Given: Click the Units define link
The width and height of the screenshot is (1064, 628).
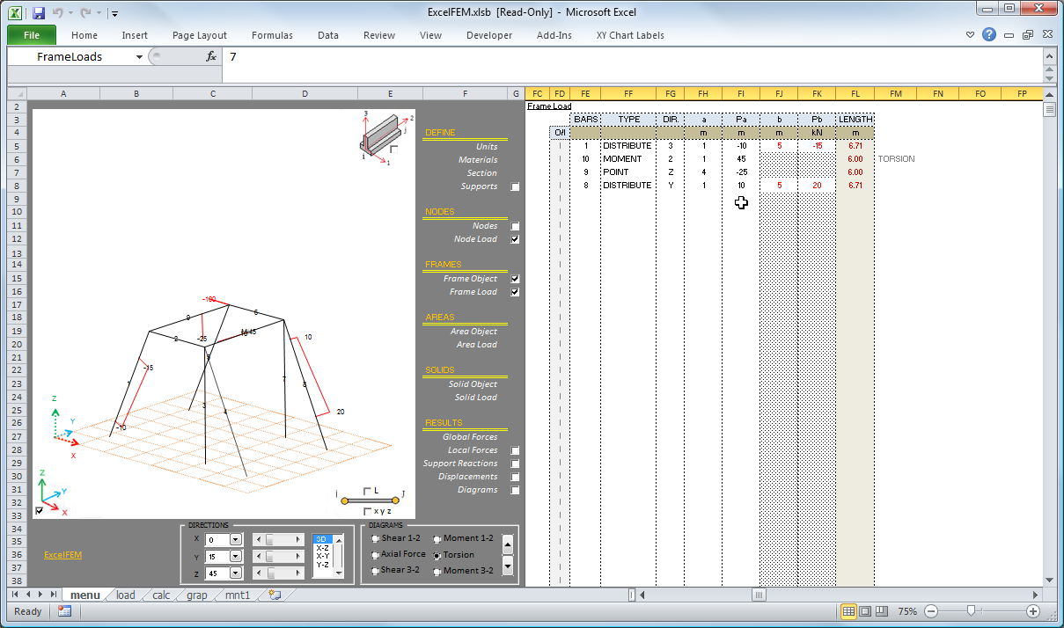Looking at the screenshot, I should tap(487, 147).
